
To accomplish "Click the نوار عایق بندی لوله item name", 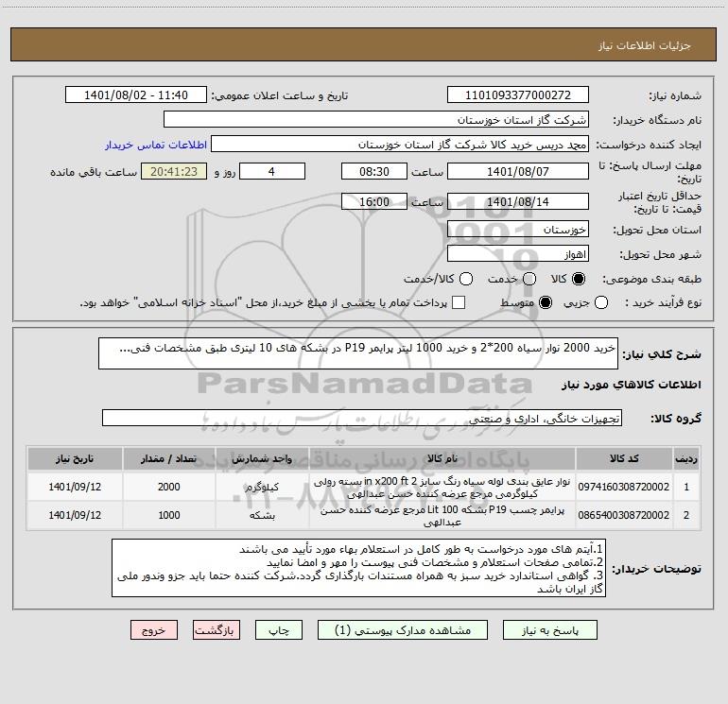I will (x=442, y=488).
